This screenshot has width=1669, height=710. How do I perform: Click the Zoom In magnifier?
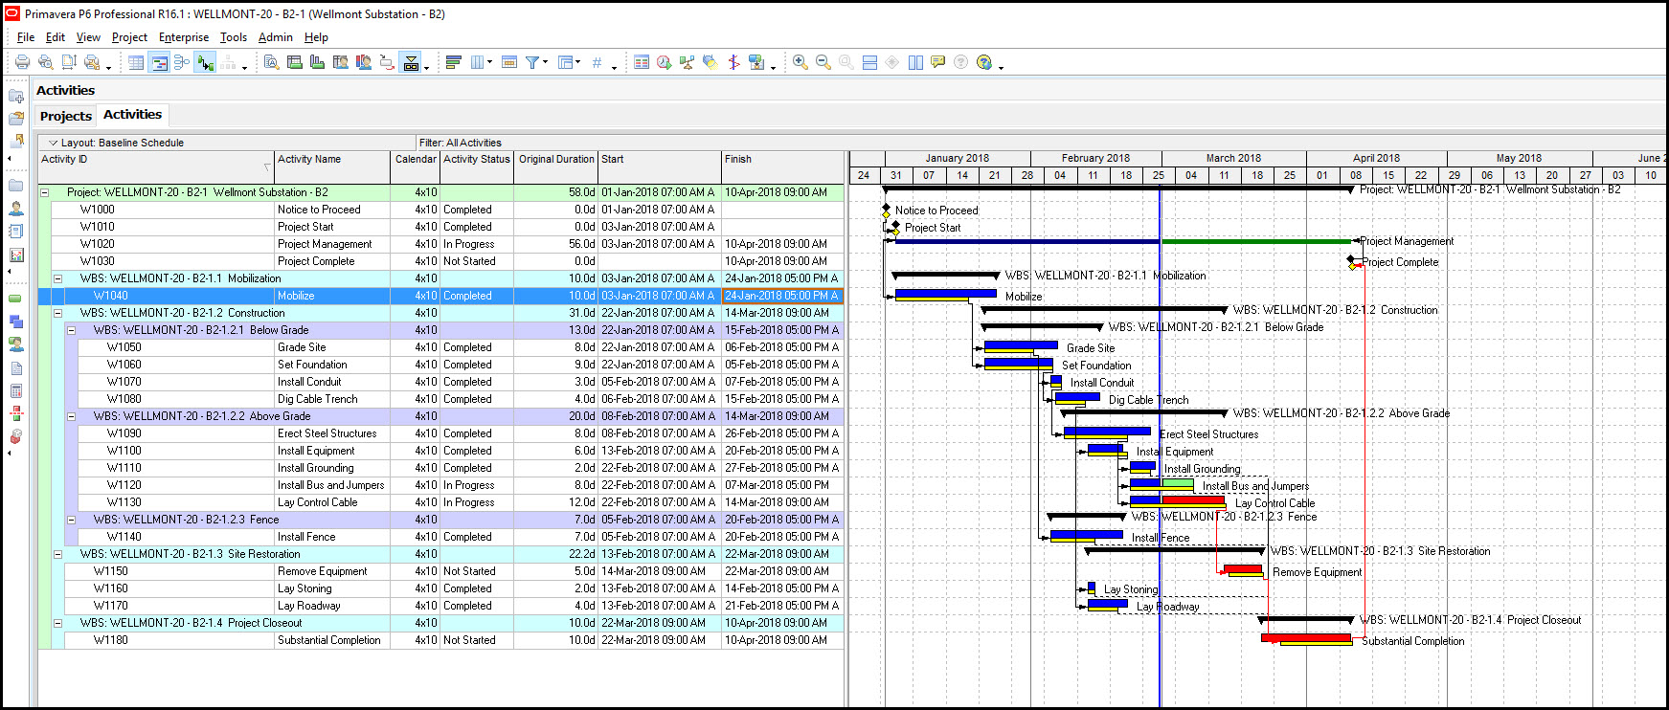click(x=800, y=62)
